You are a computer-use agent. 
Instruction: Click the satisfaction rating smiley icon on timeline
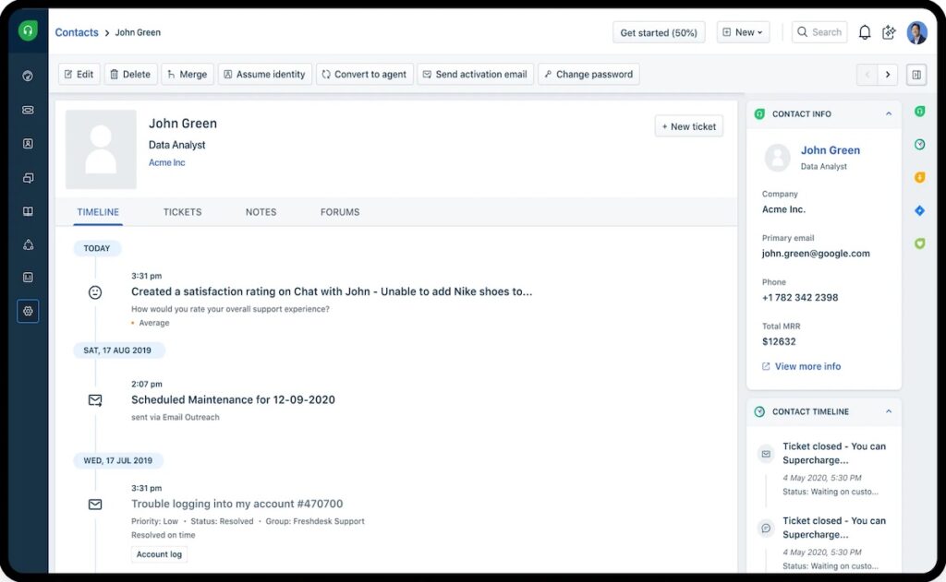coord(94,291)
